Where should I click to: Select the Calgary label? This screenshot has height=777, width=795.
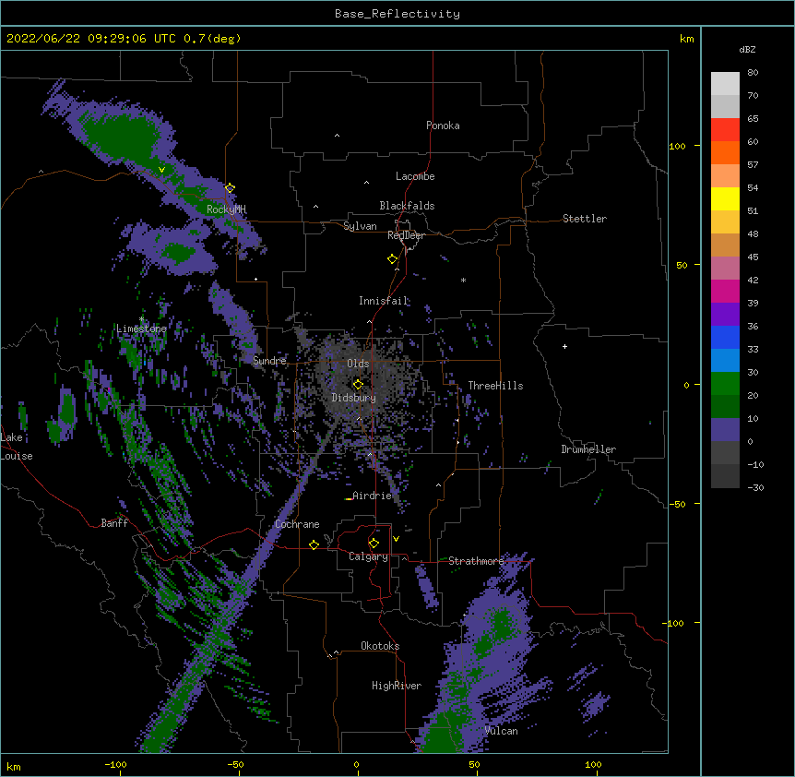tap(369, 556)
